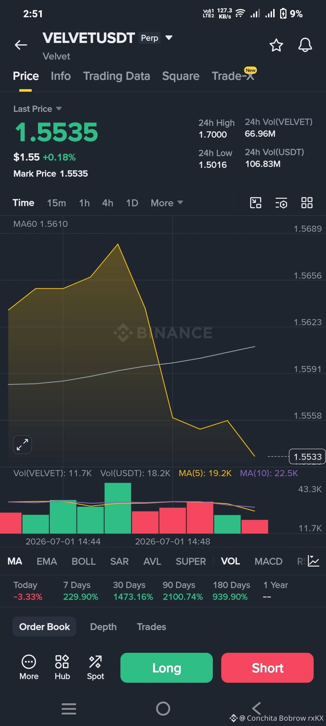Switch to the Depth tab
This screenshot has width=326, height=726.
103,626
